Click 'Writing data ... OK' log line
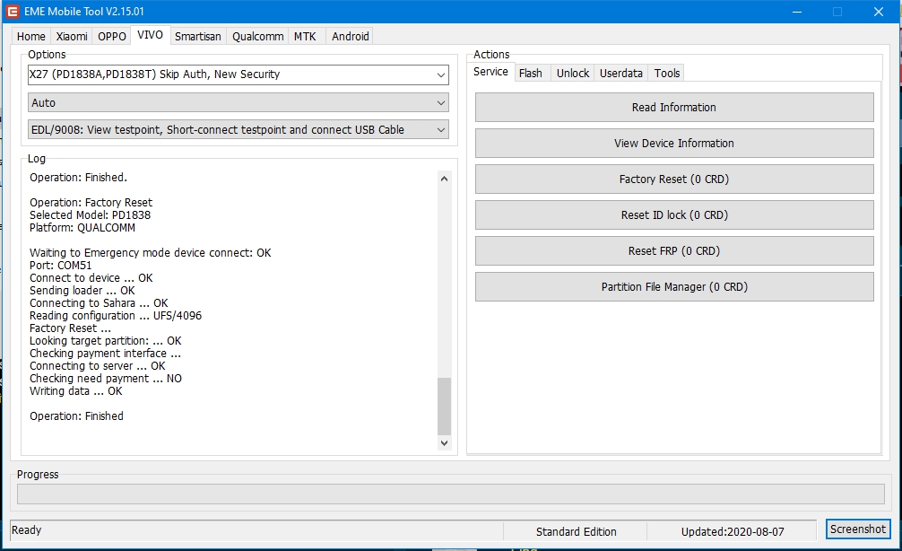Viewport: 902px width, 551px height. pos(76,391)
